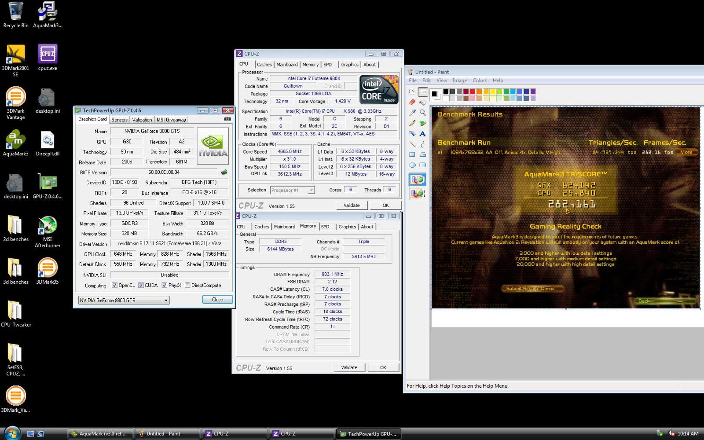Click the foreground/background color indicator in Paint
Screen dimensions: 704x440
click(435, 94)
